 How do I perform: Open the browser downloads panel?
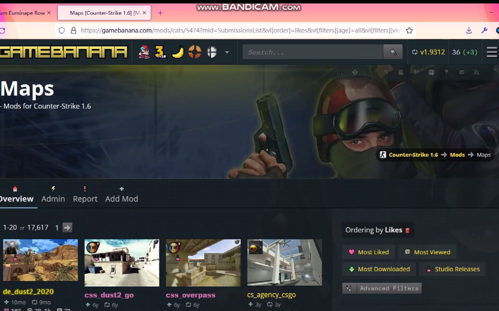[469, 30]
